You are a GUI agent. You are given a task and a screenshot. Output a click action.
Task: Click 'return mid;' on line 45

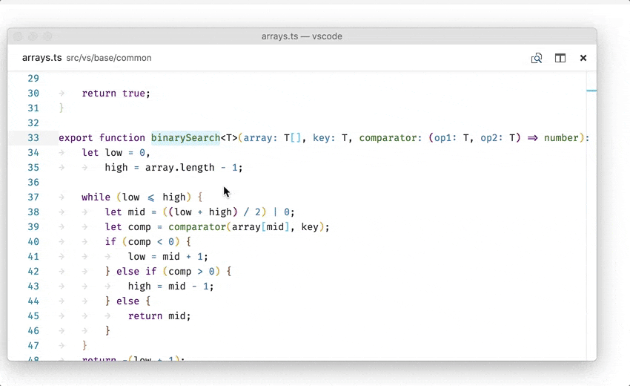[159, 315]
